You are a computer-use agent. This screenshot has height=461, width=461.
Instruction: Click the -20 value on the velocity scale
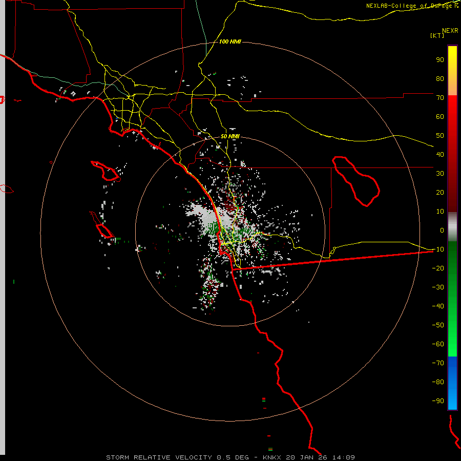438,268
